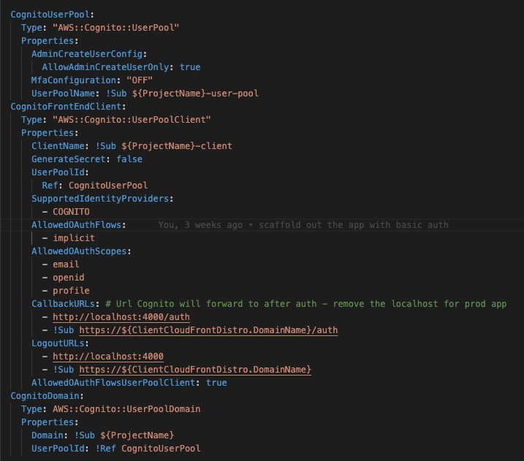This screenshot has width=524, height=461.
Task: Click the CognitoUserPool resource key
Action: pyautogui.click(x=50, y=15)
